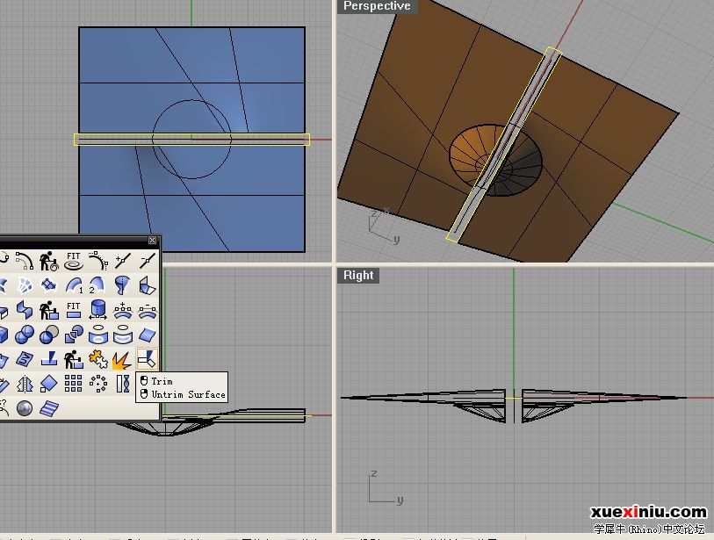Click the Twist transform icon
The height and width of the screenshot is (540, 714).
point(122,384)
